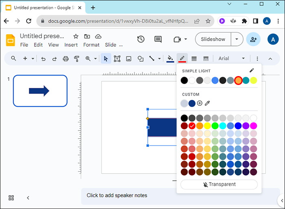Image resolution: width=285 pixels, height=209 pixels.
Task: Open the Format menu
Action: pos(91,45)
